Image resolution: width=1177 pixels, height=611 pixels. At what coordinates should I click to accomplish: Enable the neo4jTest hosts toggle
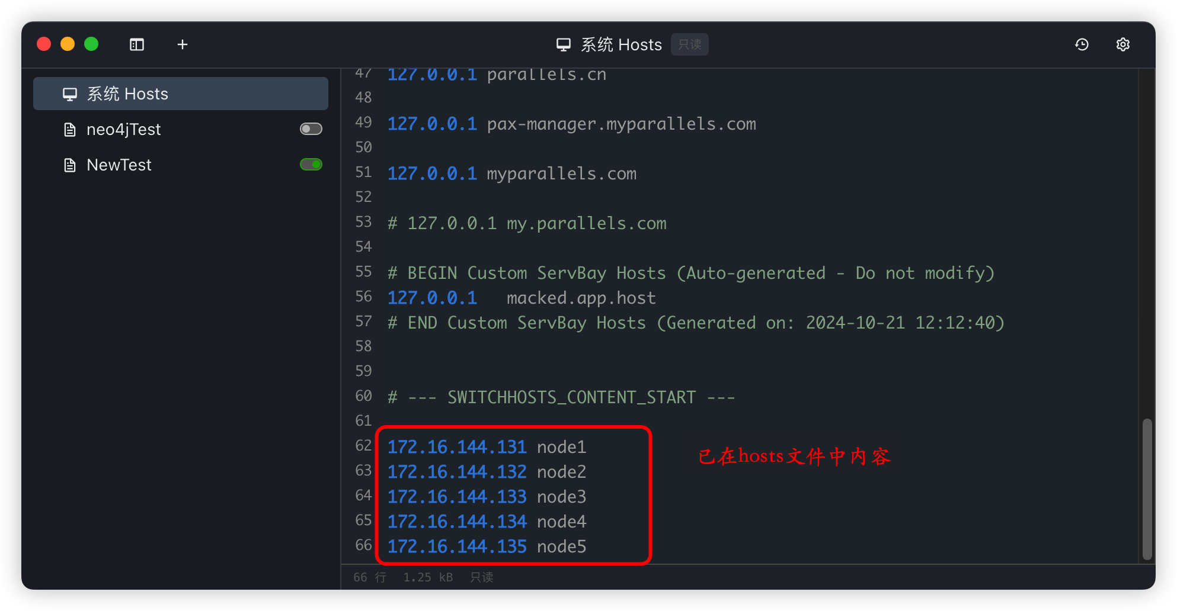tap(311, 129)
